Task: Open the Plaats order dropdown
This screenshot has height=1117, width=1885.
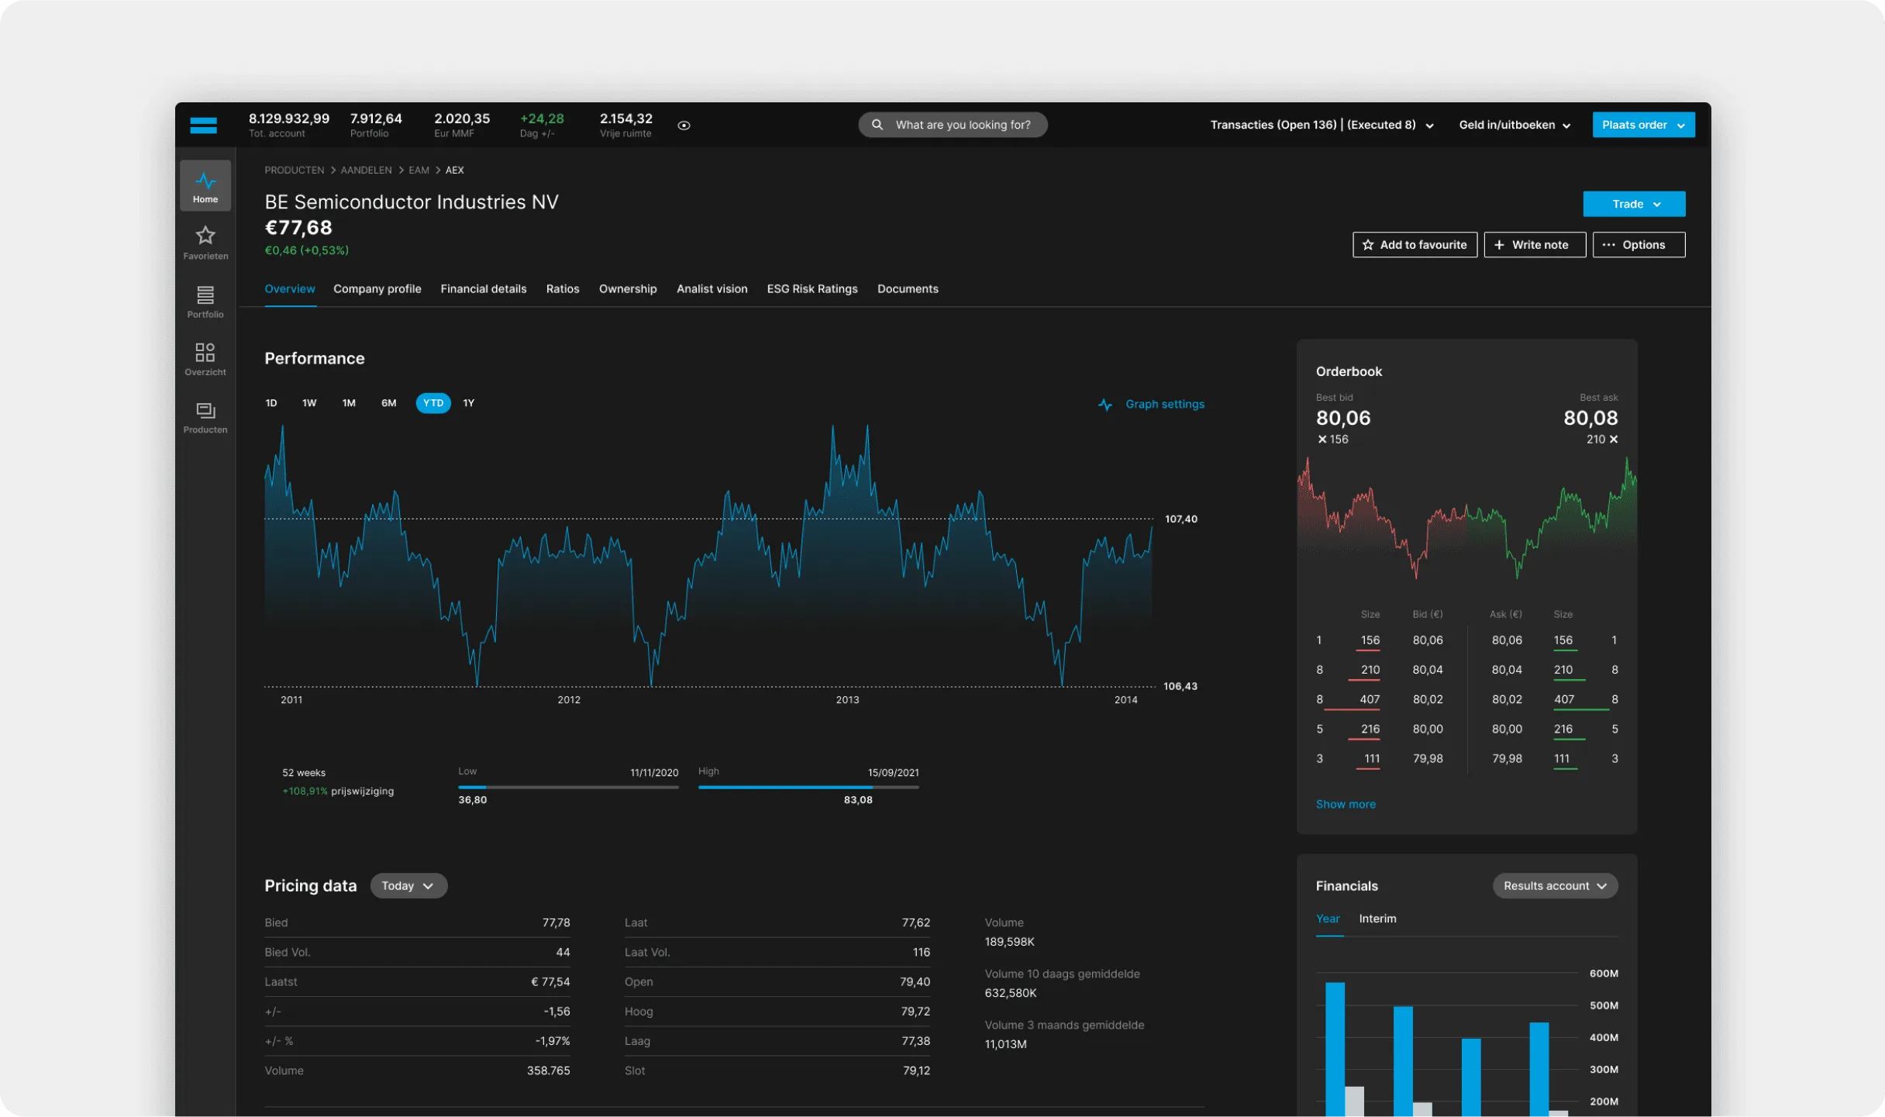Action: (x=1643, y=125)
